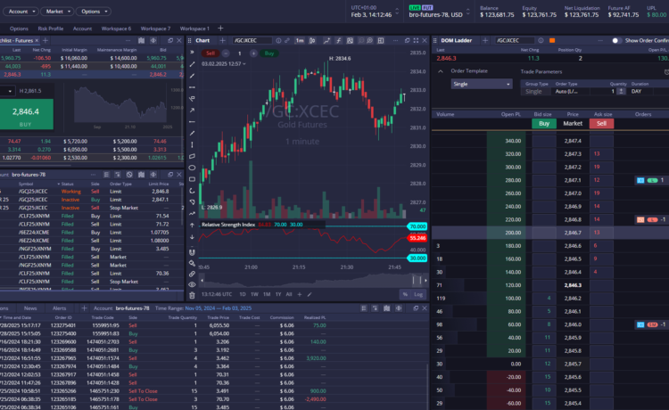Open the Order Template Single dropdown
The height and width of the screenshot is (410, 669).
point(481,84)
